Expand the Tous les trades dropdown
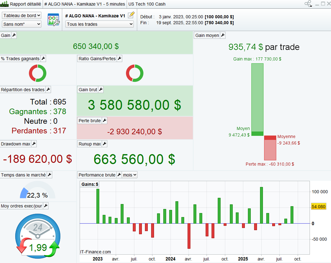Viewport: 331px width, 263px height. tap(99, 24)
